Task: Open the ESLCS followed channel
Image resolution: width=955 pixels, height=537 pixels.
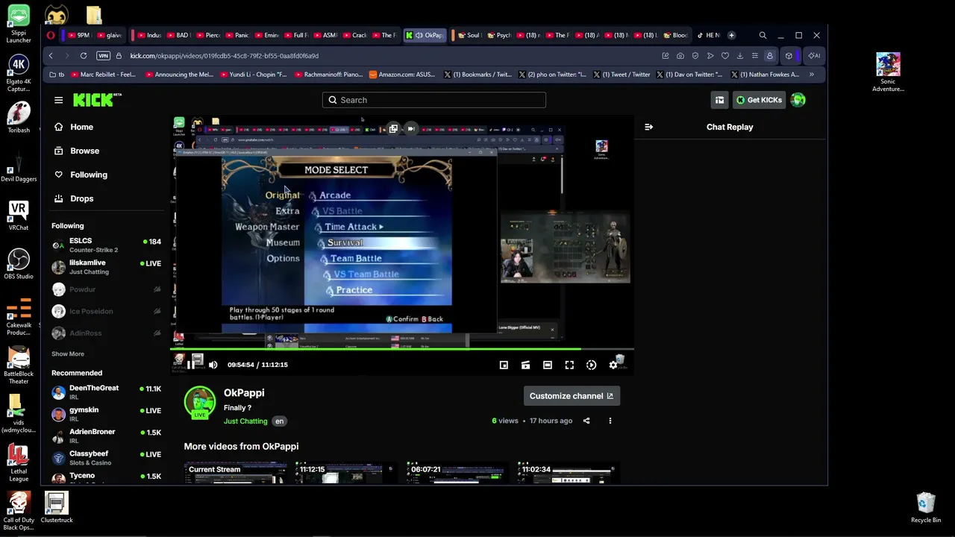Action: [x=106, y=245]
